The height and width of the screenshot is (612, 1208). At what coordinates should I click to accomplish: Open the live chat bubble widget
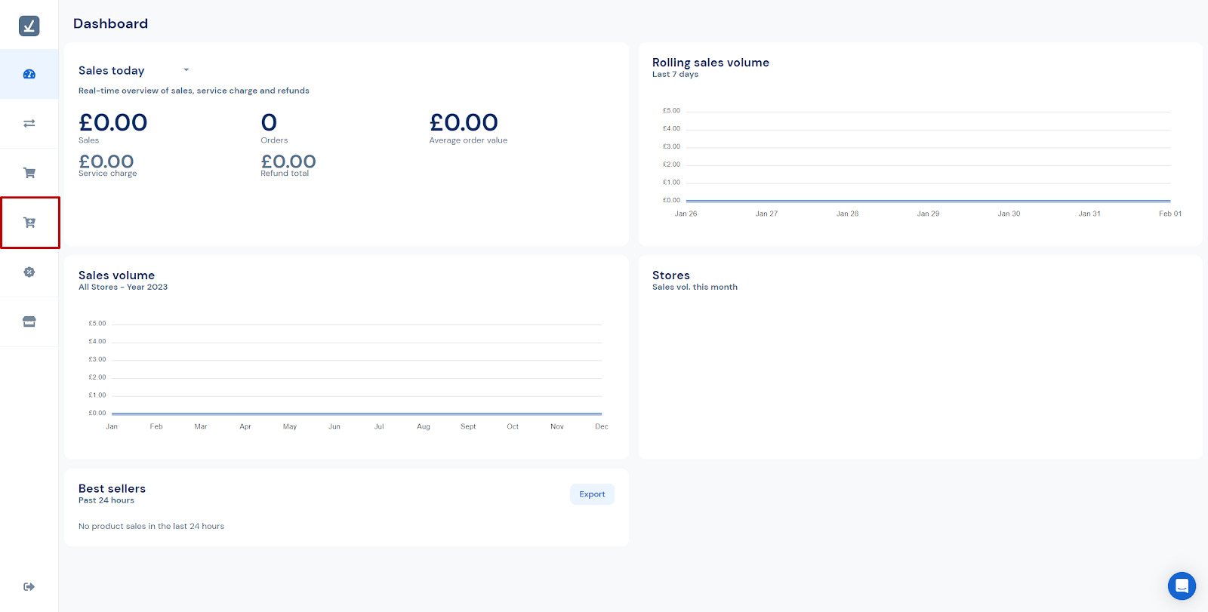(1182, 586)
